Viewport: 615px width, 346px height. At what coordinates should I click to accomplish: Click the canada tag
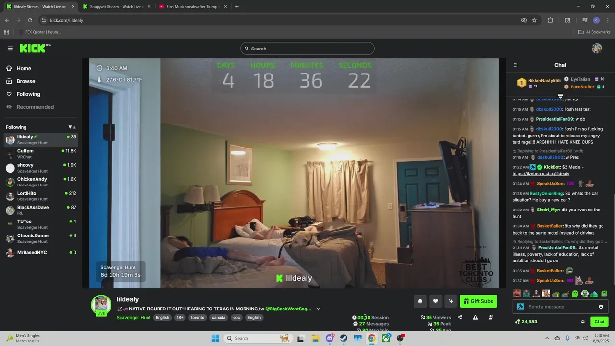219,318
